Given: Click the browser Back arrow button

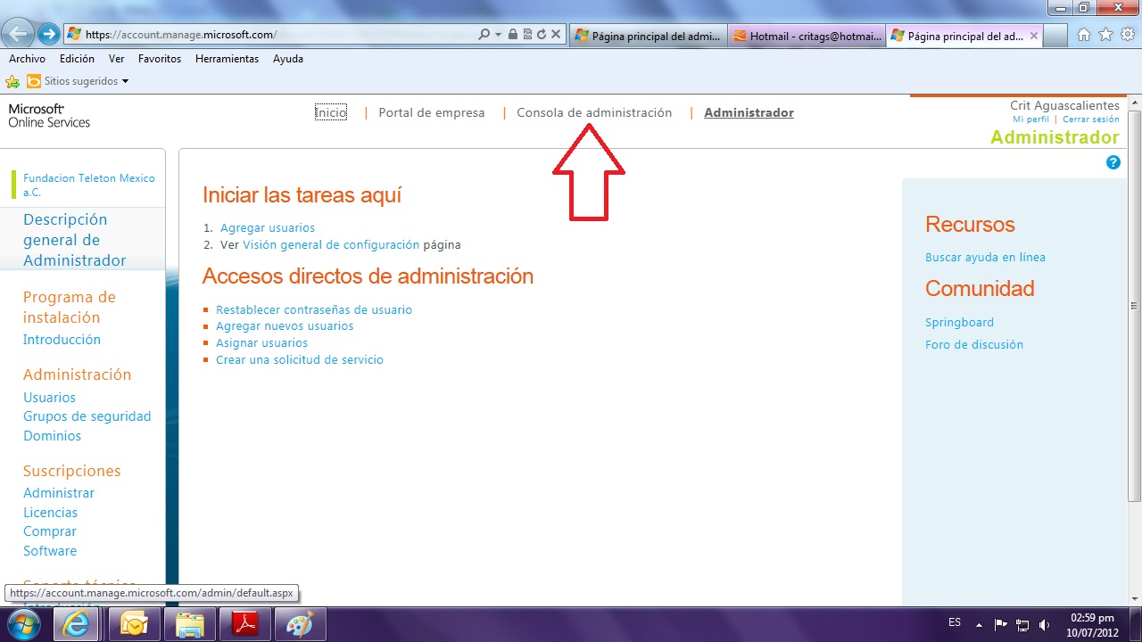Looking at the screenshot, I should [18, 34].
